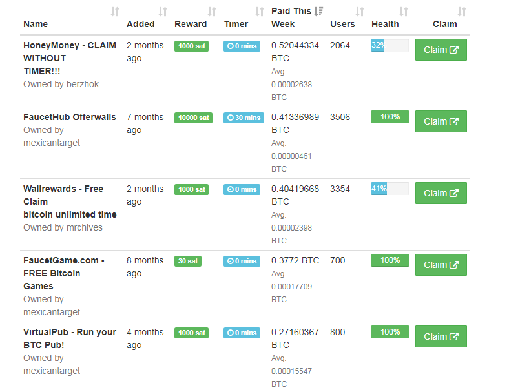Sort by Health column arrows

[x=404, y=12]
